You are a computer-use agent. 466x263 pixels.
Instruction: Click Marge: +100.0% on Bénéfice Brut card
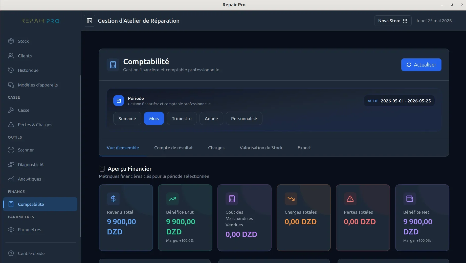(x=180, y=240)
